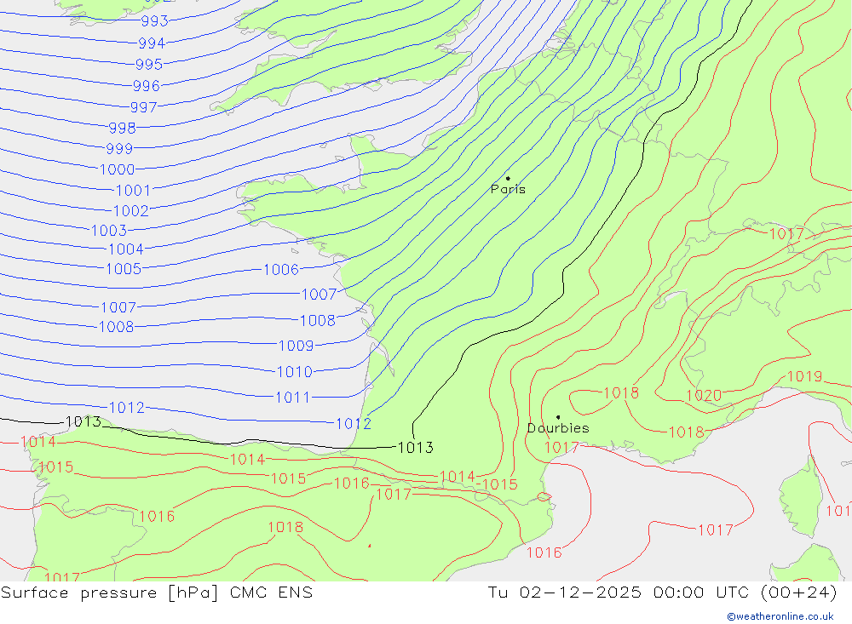Select the 1003 pressure label
Screen dimensions: 852x624
tap(109, 231)
